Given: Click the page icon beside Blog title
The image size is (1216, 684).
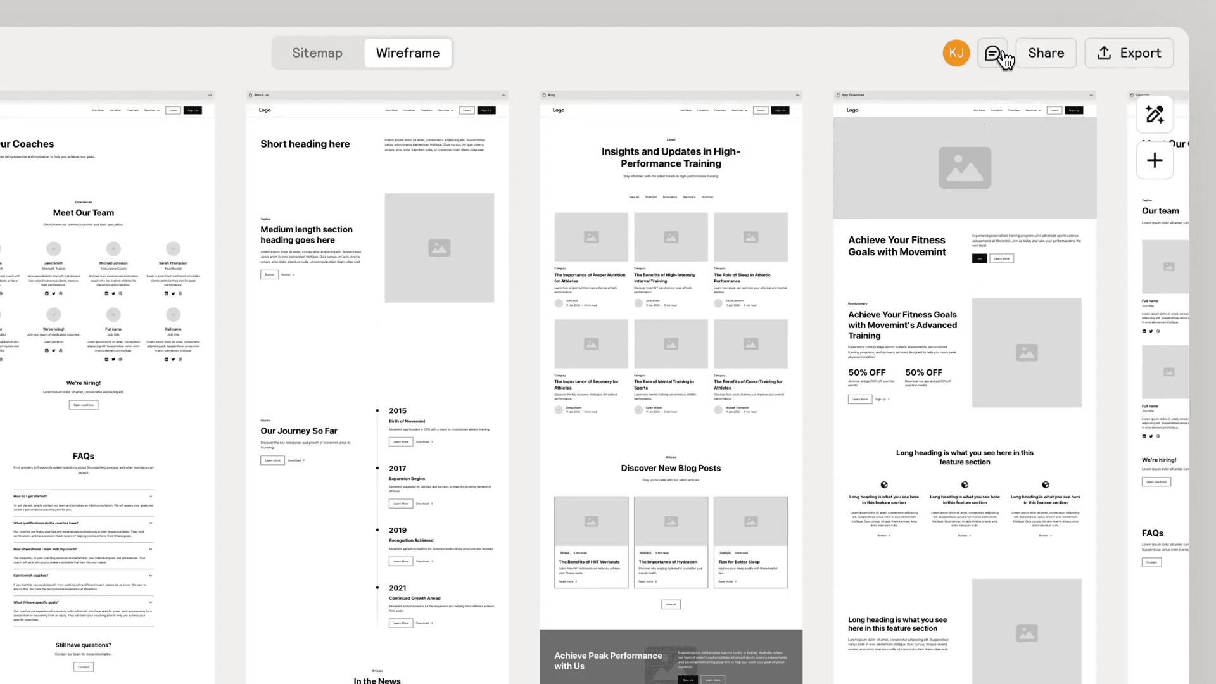Looking at the screenshot, I should tap(544, 95).
